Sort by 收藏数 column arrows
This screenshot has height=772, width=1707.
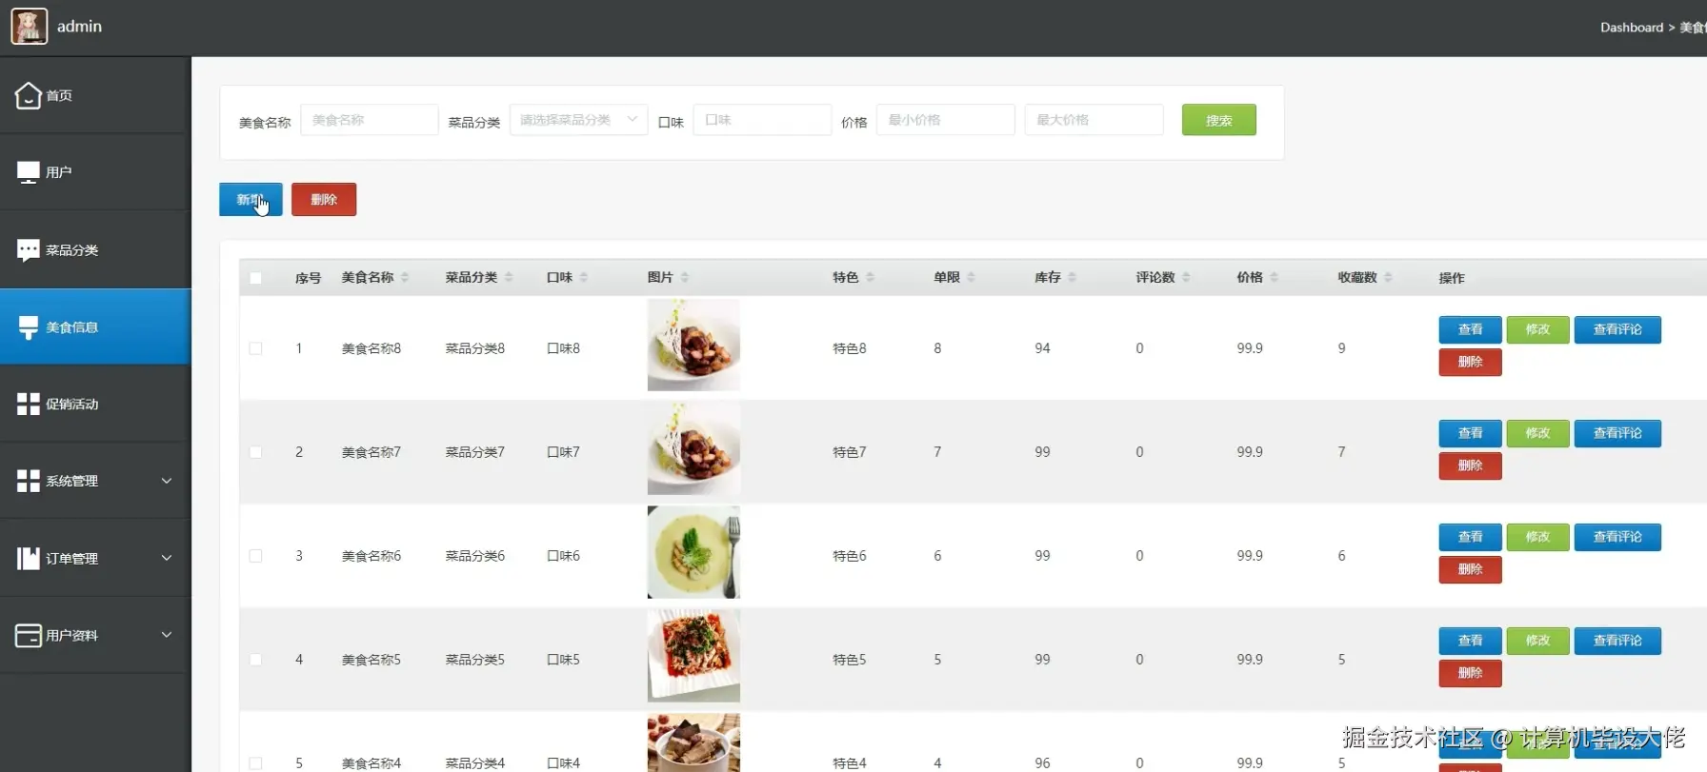1388,277
